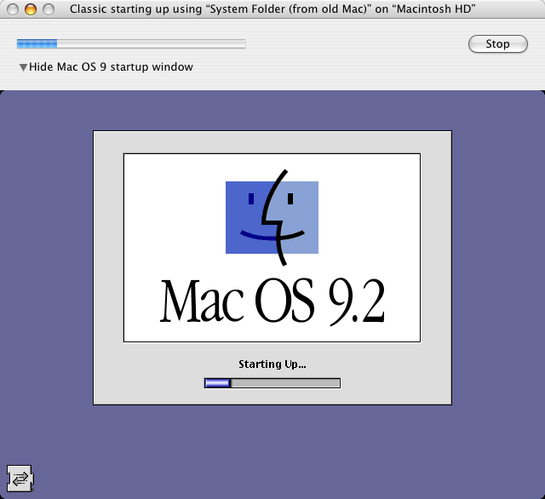Screen dimensions: 545x499
Task: Close the Classic startup window
Action: point(13,9)
